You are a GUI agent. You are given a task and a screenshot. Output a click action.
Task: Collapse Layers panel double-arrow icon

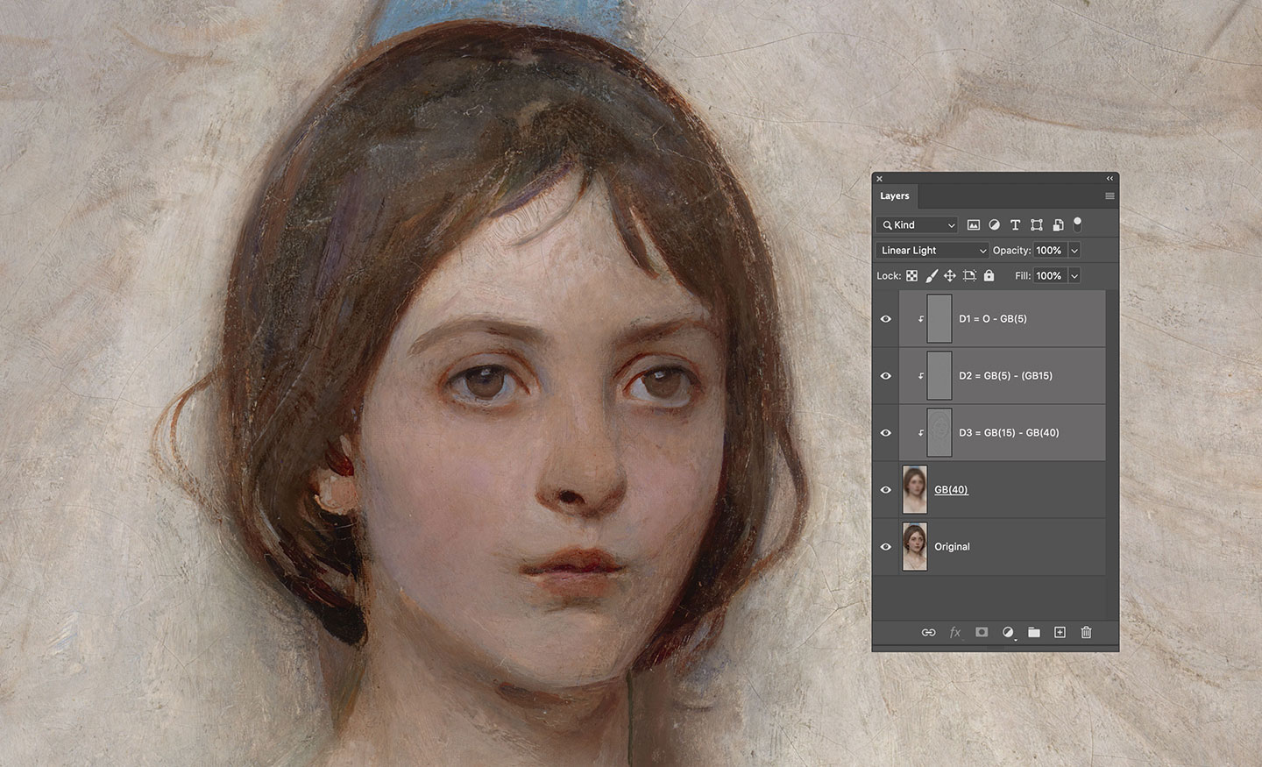(x=1110, y=179)
